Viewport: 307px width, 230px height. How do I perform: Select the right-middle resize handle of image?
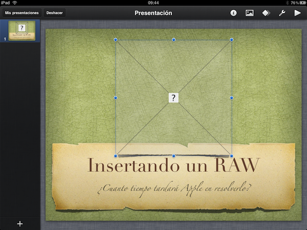231,98
